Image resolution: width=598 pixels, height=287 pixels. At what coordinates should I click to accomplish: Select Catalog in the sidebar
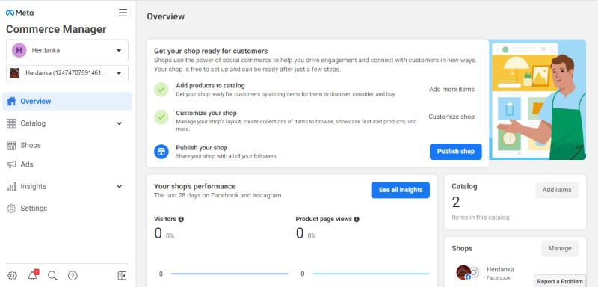pos(67,123)
